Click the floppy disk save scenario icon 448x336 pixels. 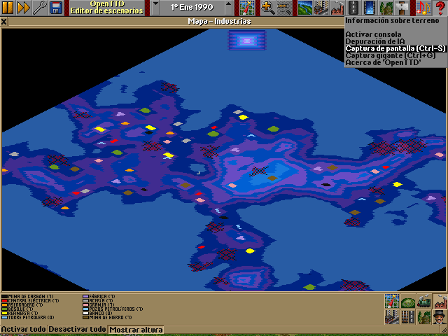56,8
